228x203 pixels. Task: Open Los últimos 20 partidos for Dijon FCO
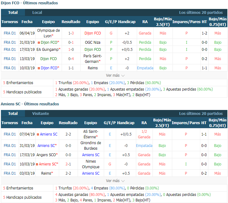click(x=201, y=13)
